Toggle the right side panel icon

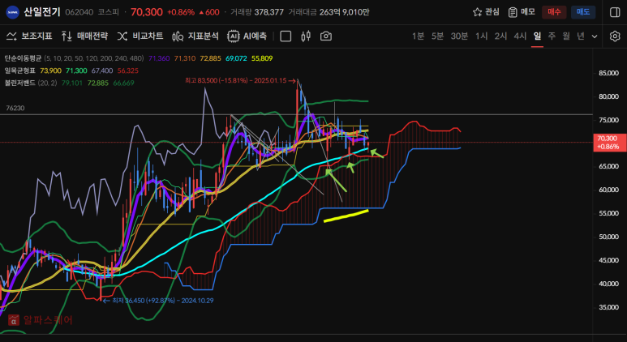coord(615,12)
